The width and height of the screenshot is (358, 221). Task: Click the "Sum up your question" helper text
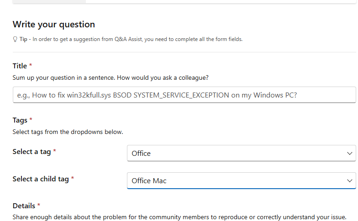[x=111, y=78]
